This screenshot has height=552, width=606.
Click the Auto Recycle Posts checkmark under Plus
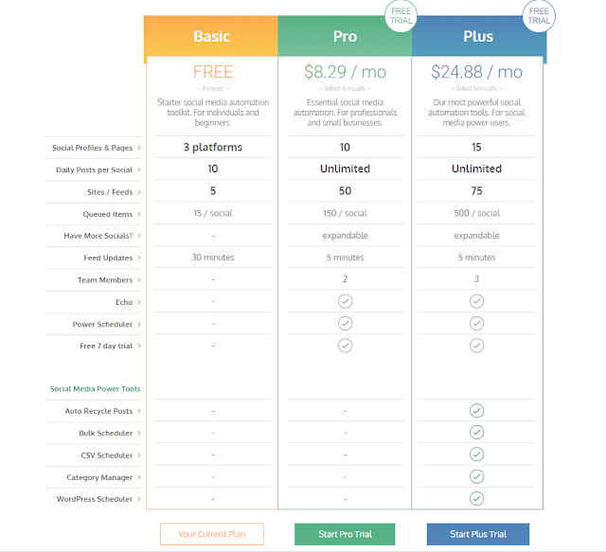[476, 411]
